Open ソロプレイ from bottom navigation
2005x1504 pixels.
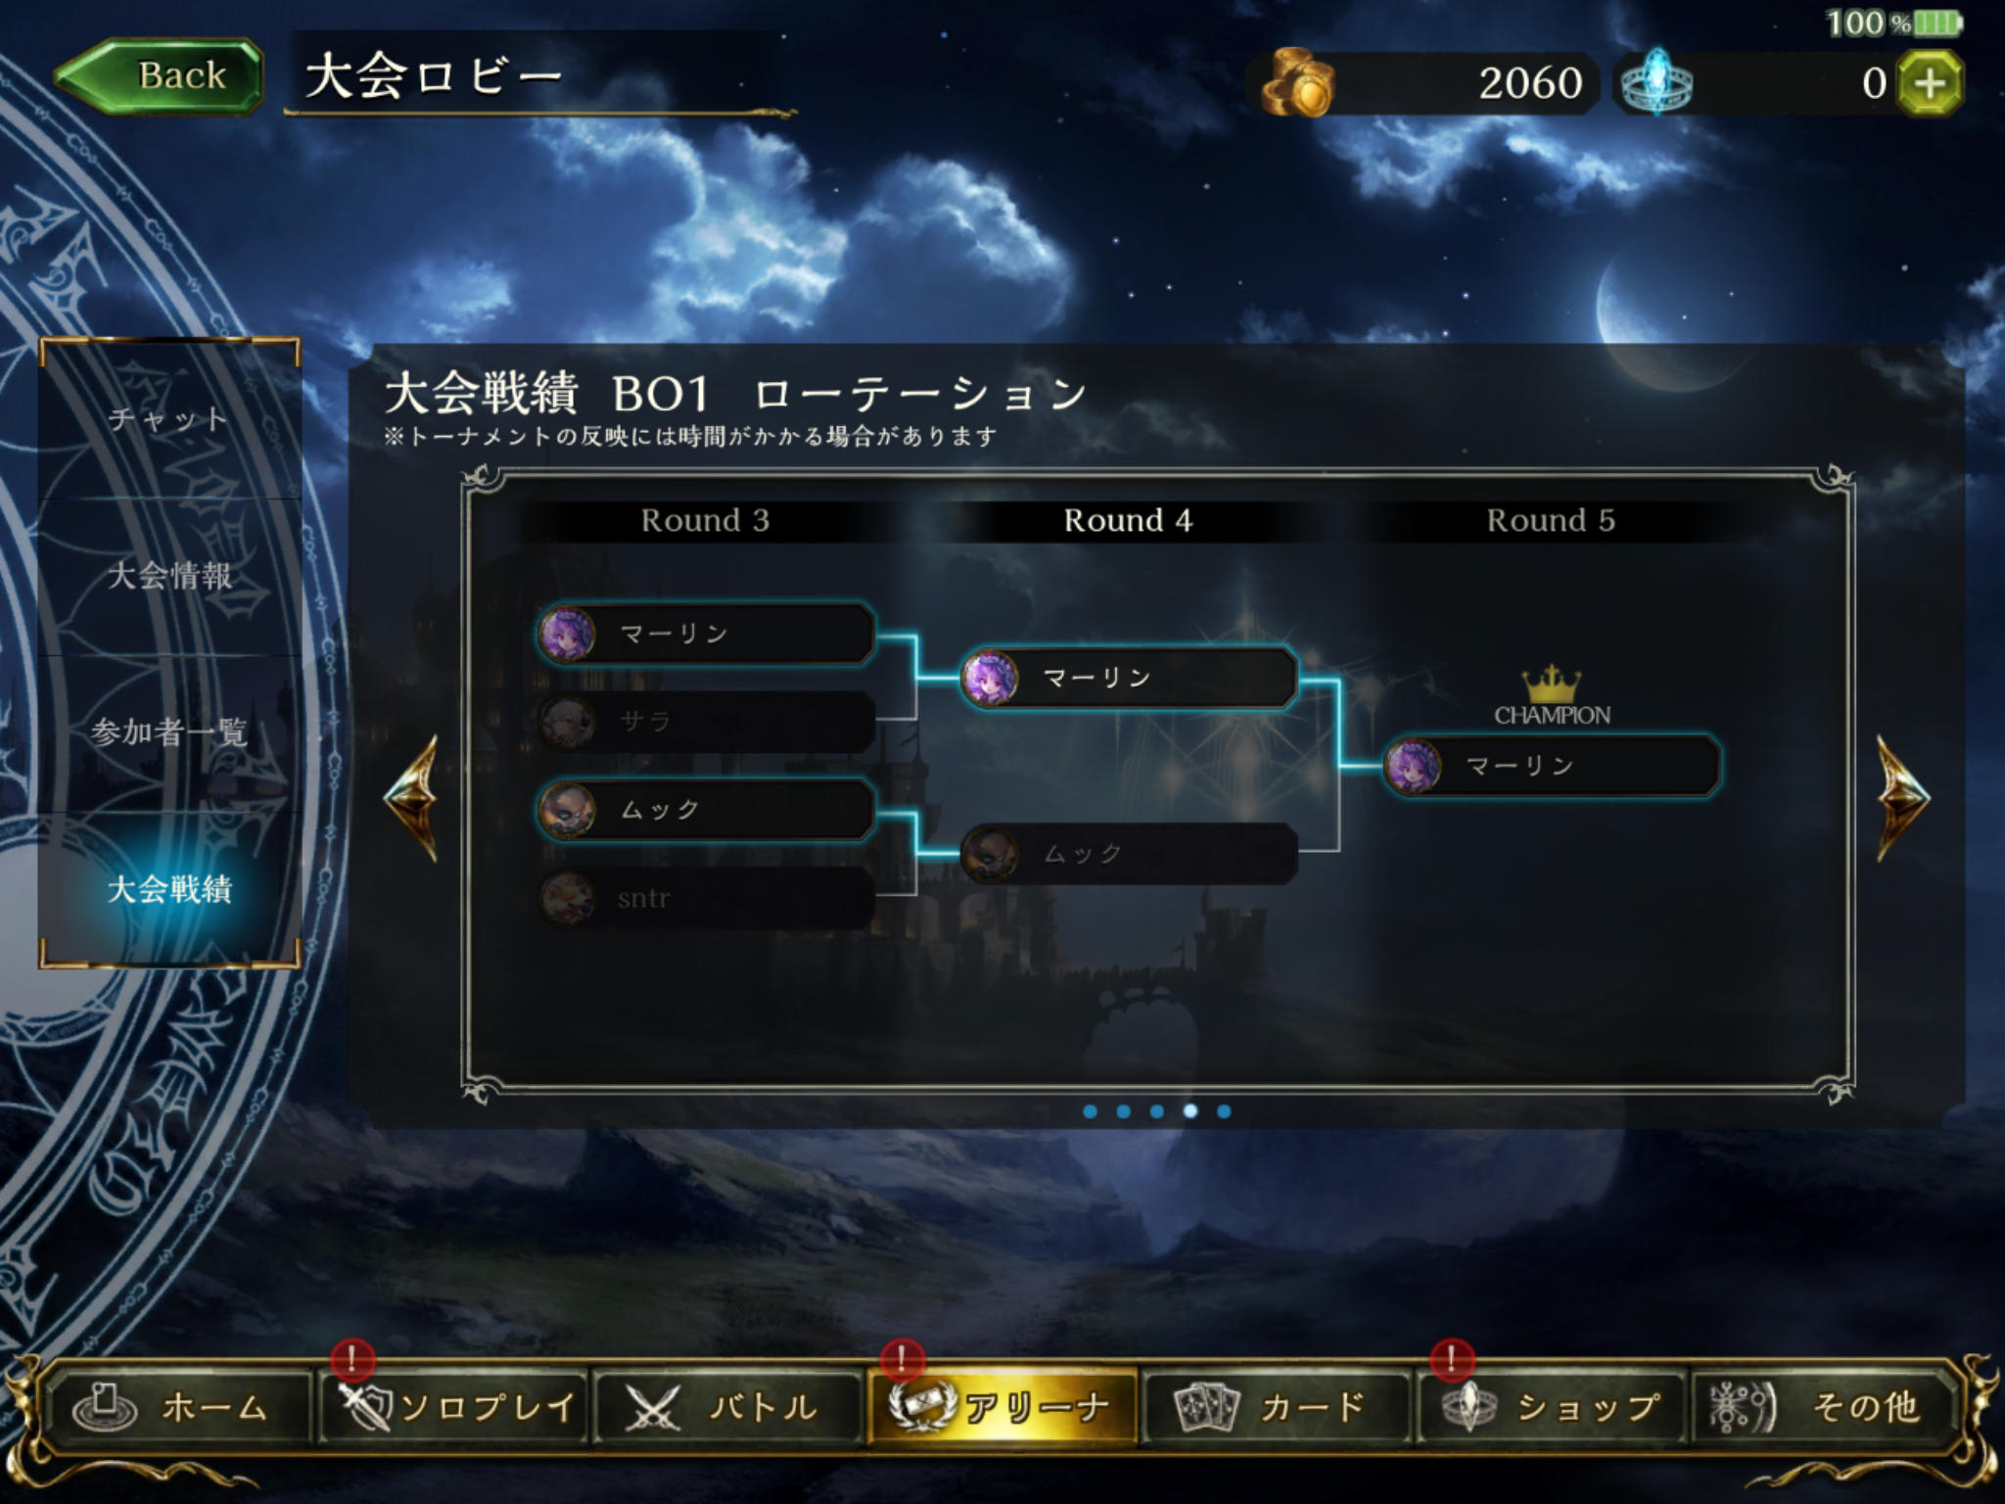pyautogui.click(x=453, y=1407)
